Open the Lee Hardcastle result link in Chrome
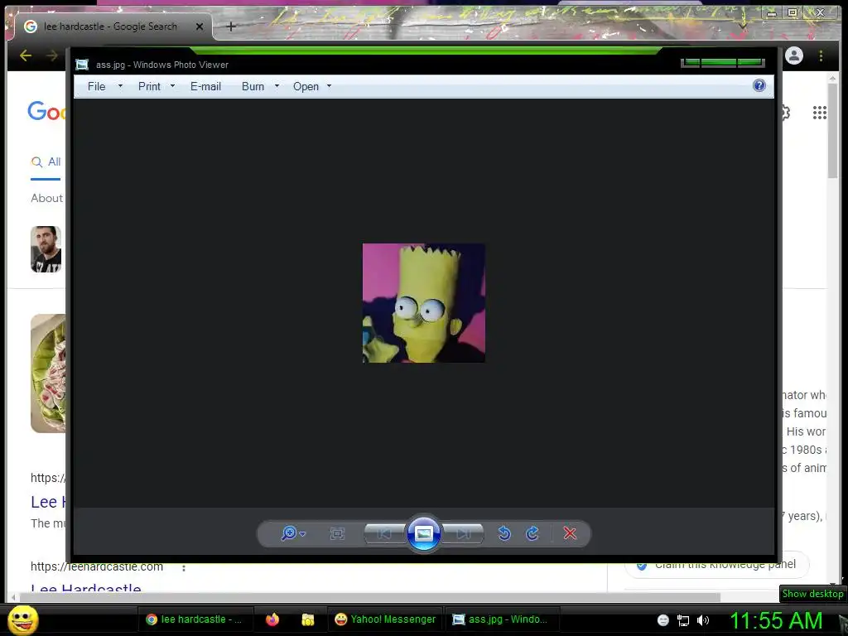Image resolution: width=848 pixels, height=636 pixels. tap(48, 502)
